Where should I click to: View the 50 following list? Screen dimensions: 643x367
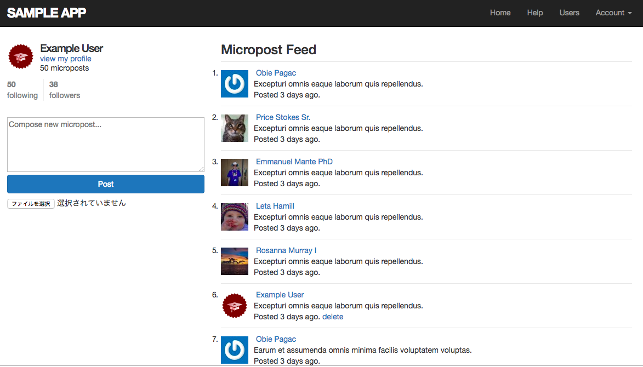pyautogui.click(x=22, y=90)
